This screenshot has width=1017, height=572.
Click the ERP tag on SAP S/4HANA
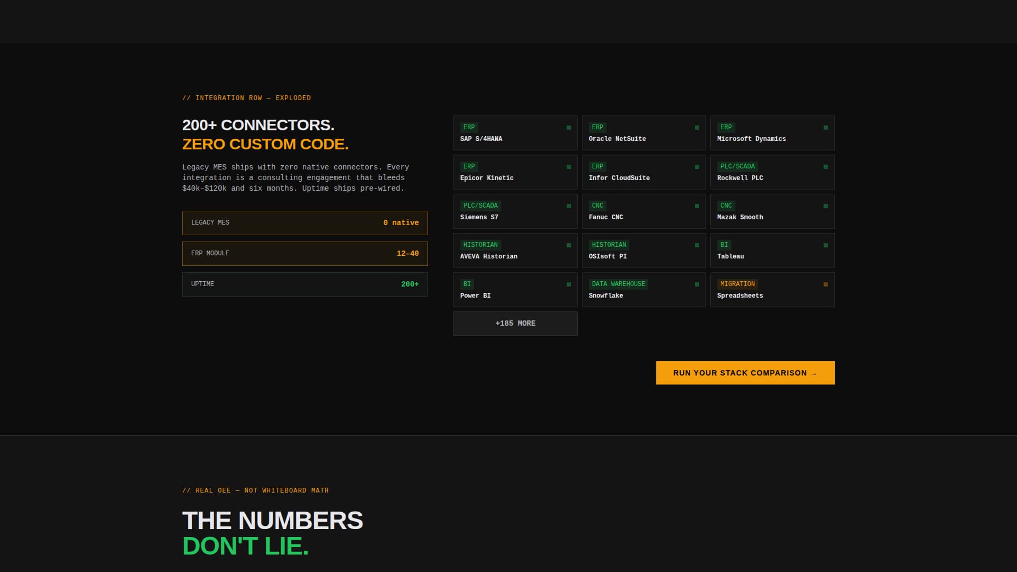[469, 127]
